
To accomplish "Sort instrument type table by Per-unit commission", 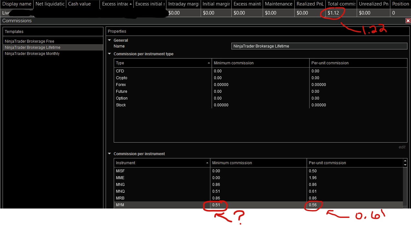I will [x=358, y=63].
